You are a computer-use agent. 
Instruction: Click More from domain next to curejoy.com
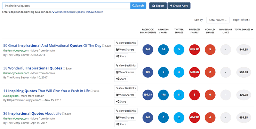(x=32, y=96)
